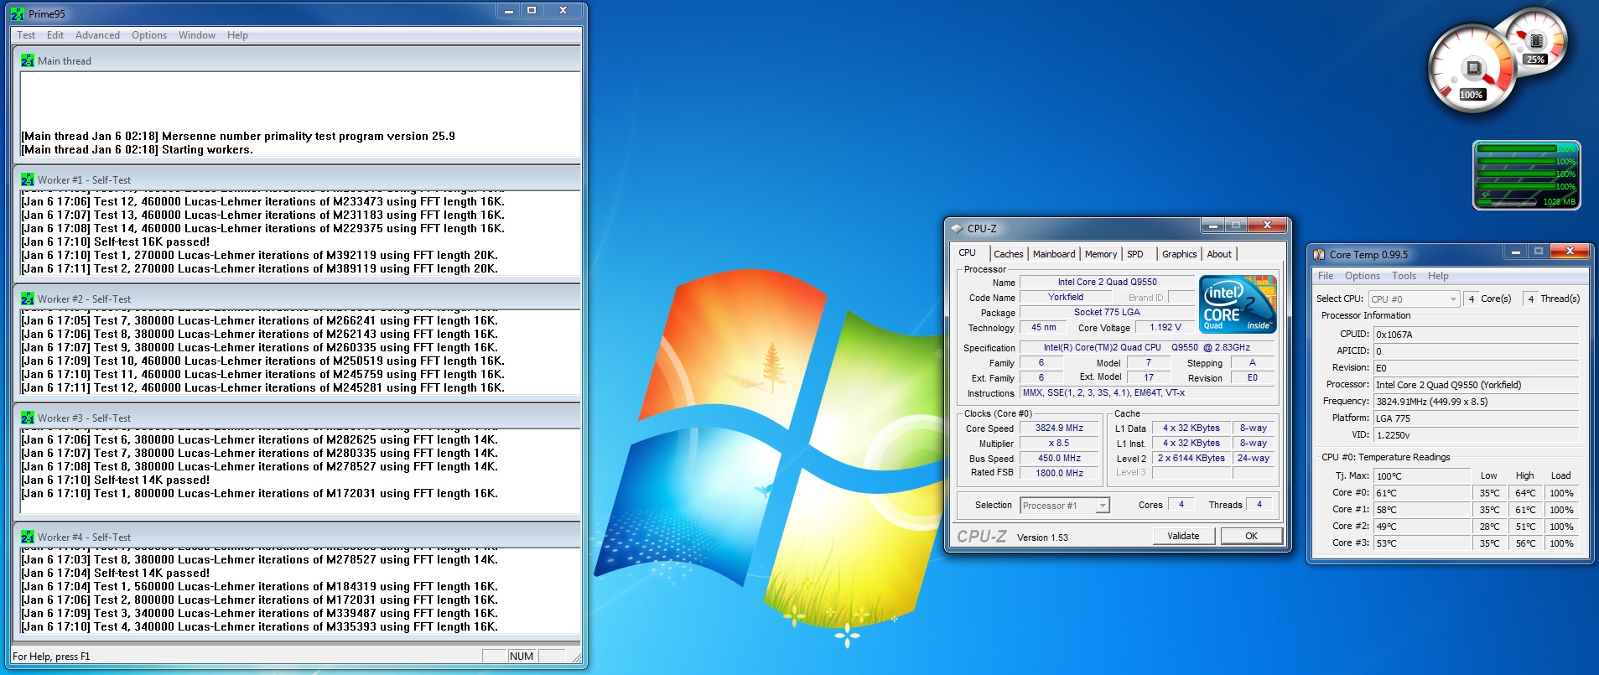Minimize the Core Temp window
This screenshot has height=675, width=1599.
point(1514,251)
